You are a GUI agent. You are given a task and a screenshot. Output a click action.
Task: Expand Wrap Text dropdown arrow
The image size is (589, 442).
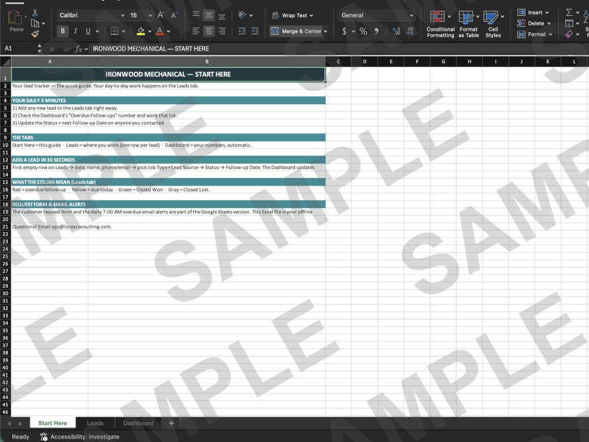coord(311,15)
